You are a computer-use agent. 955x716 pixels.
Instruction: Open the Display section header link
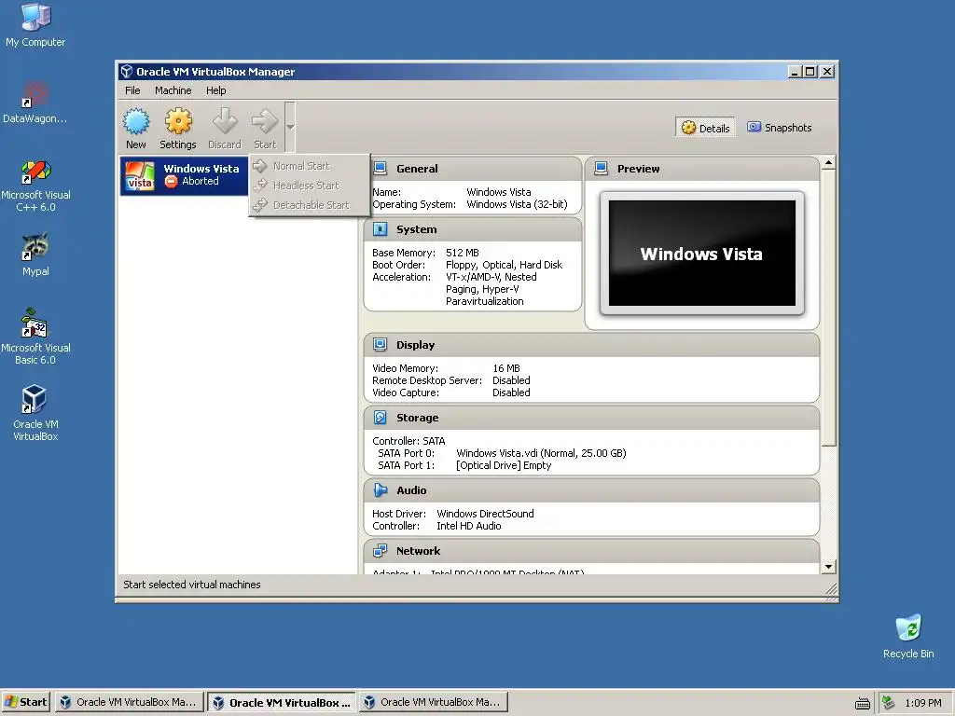tap(415, 345)
